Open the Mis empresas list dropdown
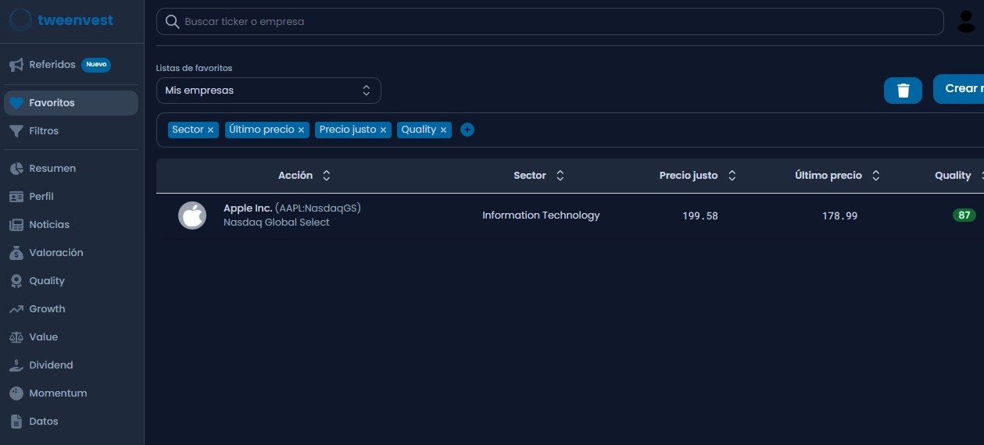 click(268, 91)
